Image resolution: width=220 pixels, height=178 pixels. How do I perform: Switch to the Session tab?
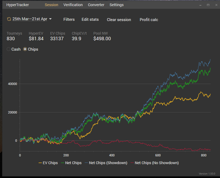(51, 5)
